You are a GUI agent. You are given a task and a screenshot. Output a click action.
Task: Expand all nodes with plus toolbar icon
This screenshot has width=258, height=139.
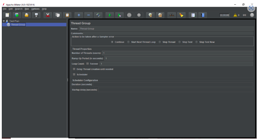click(79, 15)
